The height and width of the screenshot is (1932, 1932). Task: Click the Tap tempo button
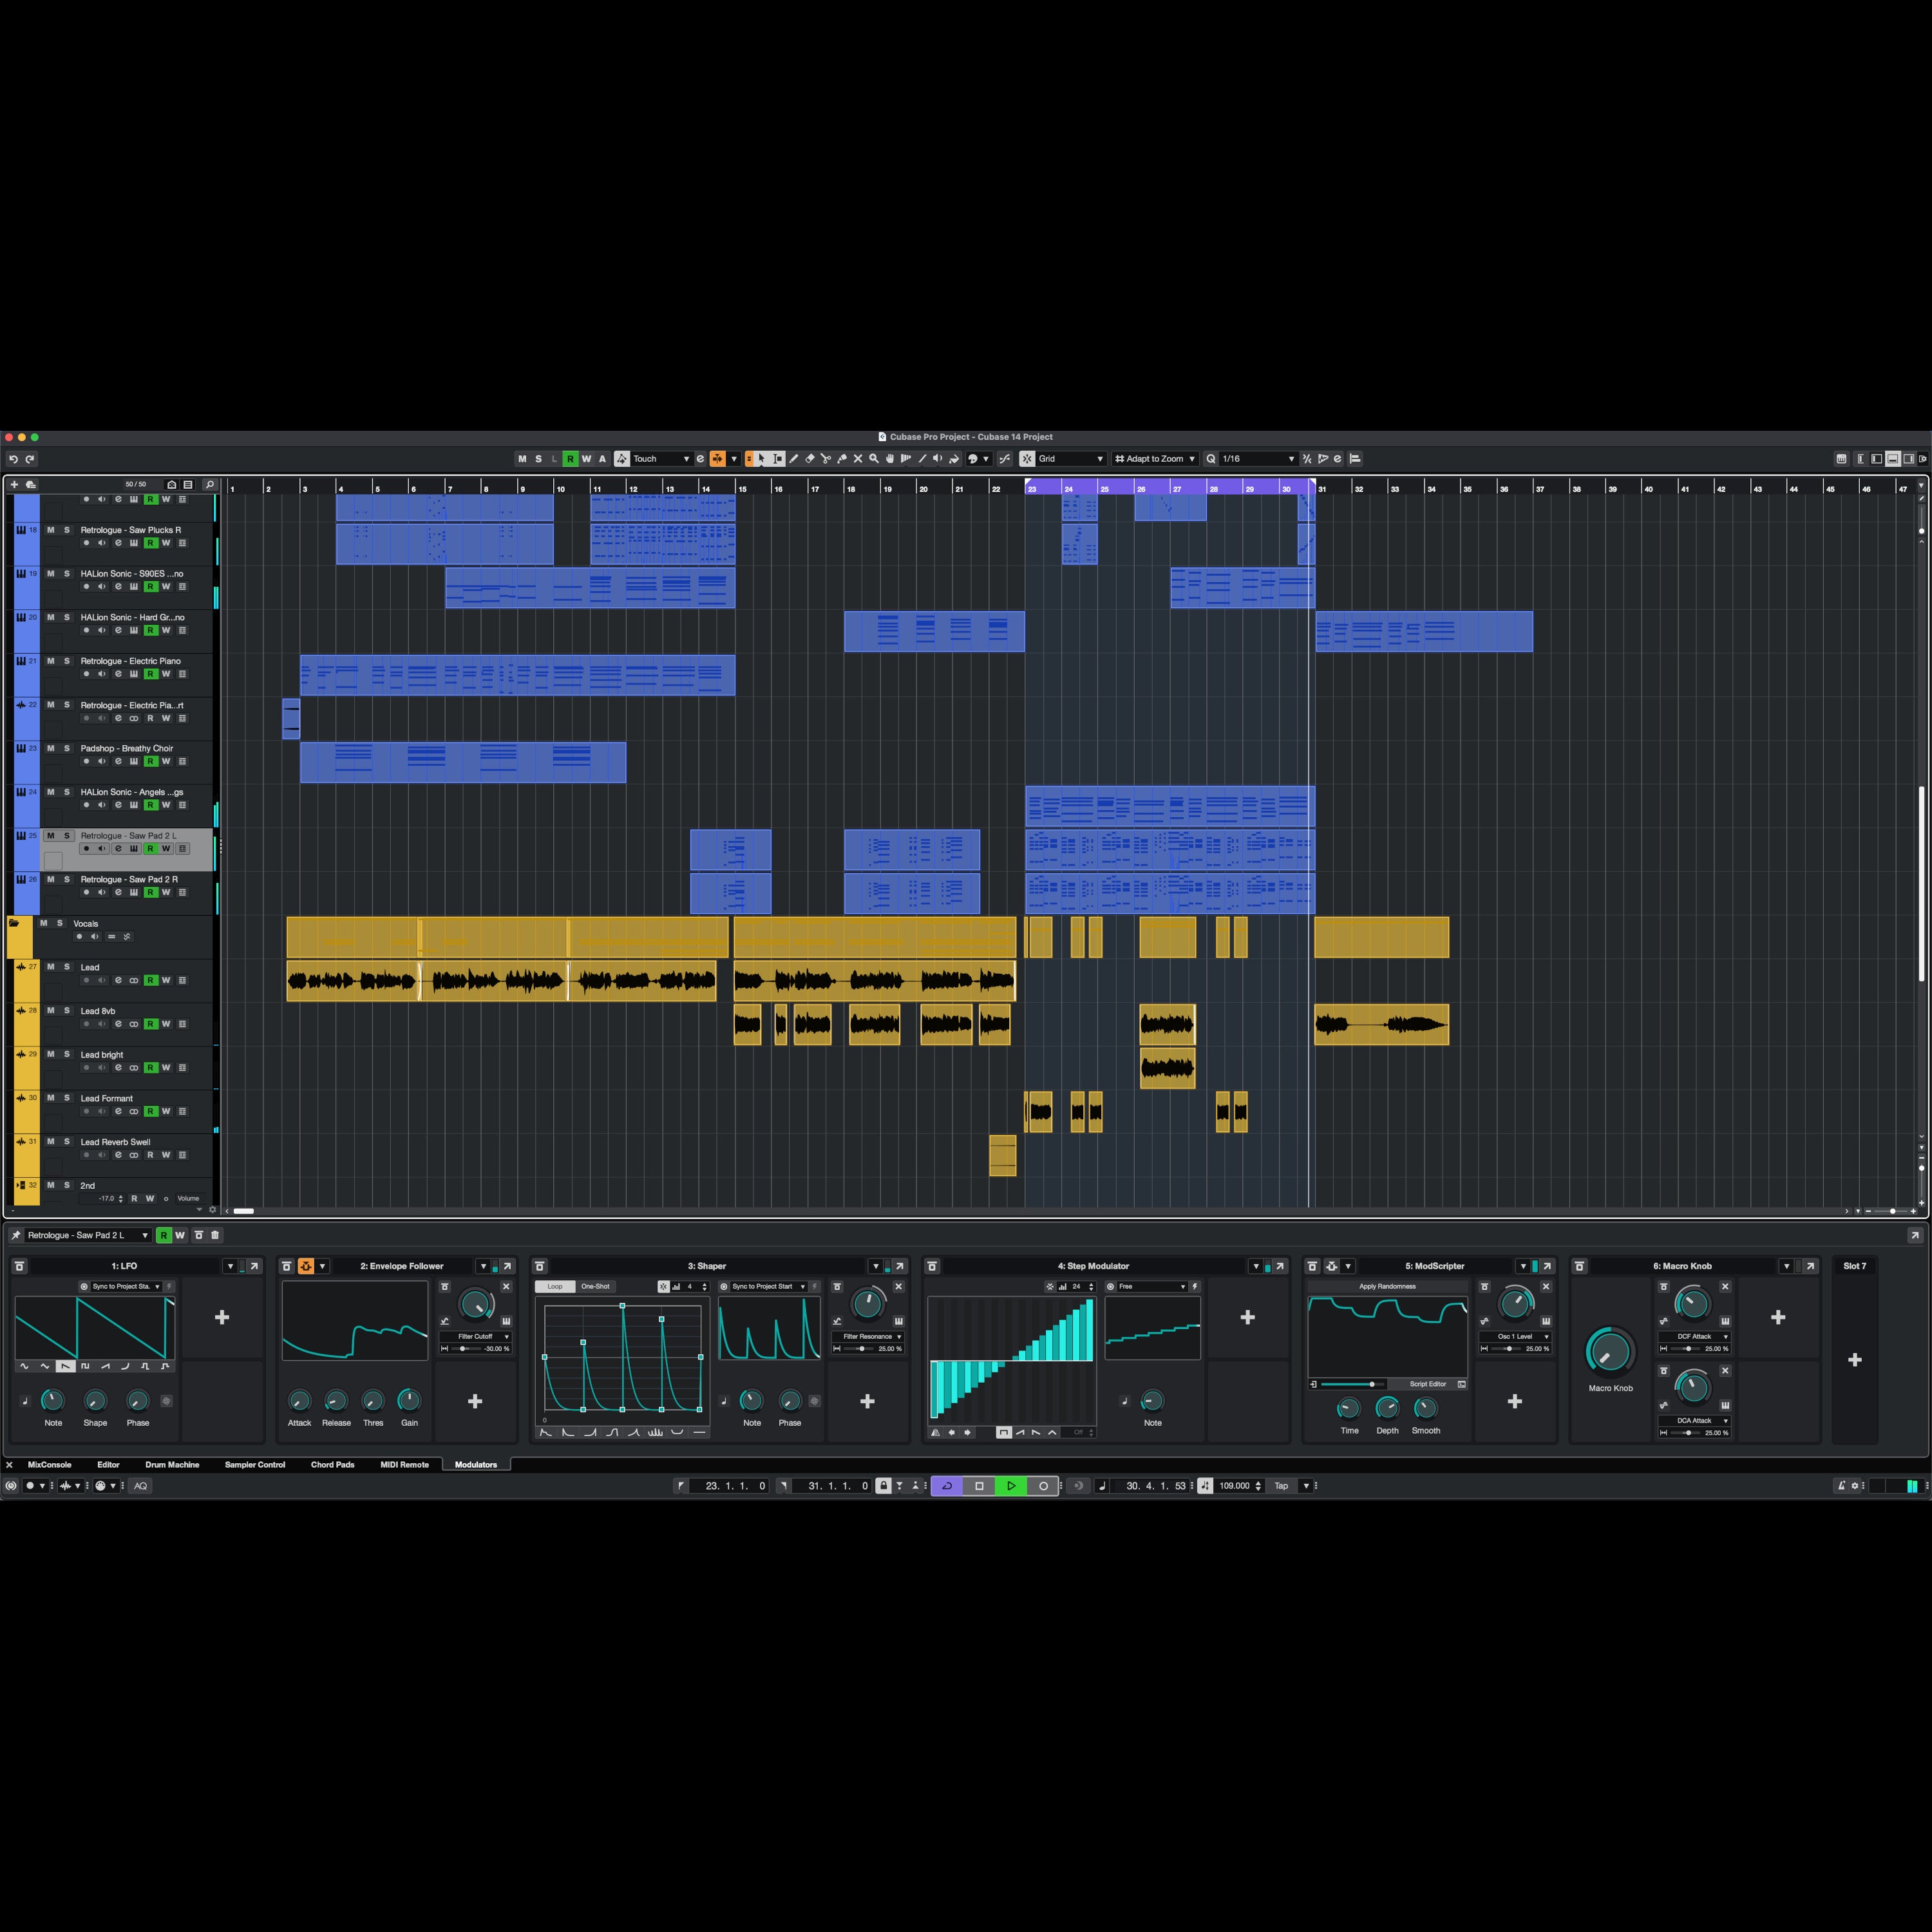1281,1486
